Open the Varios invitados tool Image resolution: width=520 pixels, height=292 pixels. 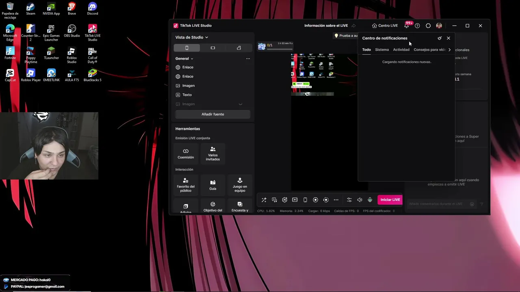213,154
